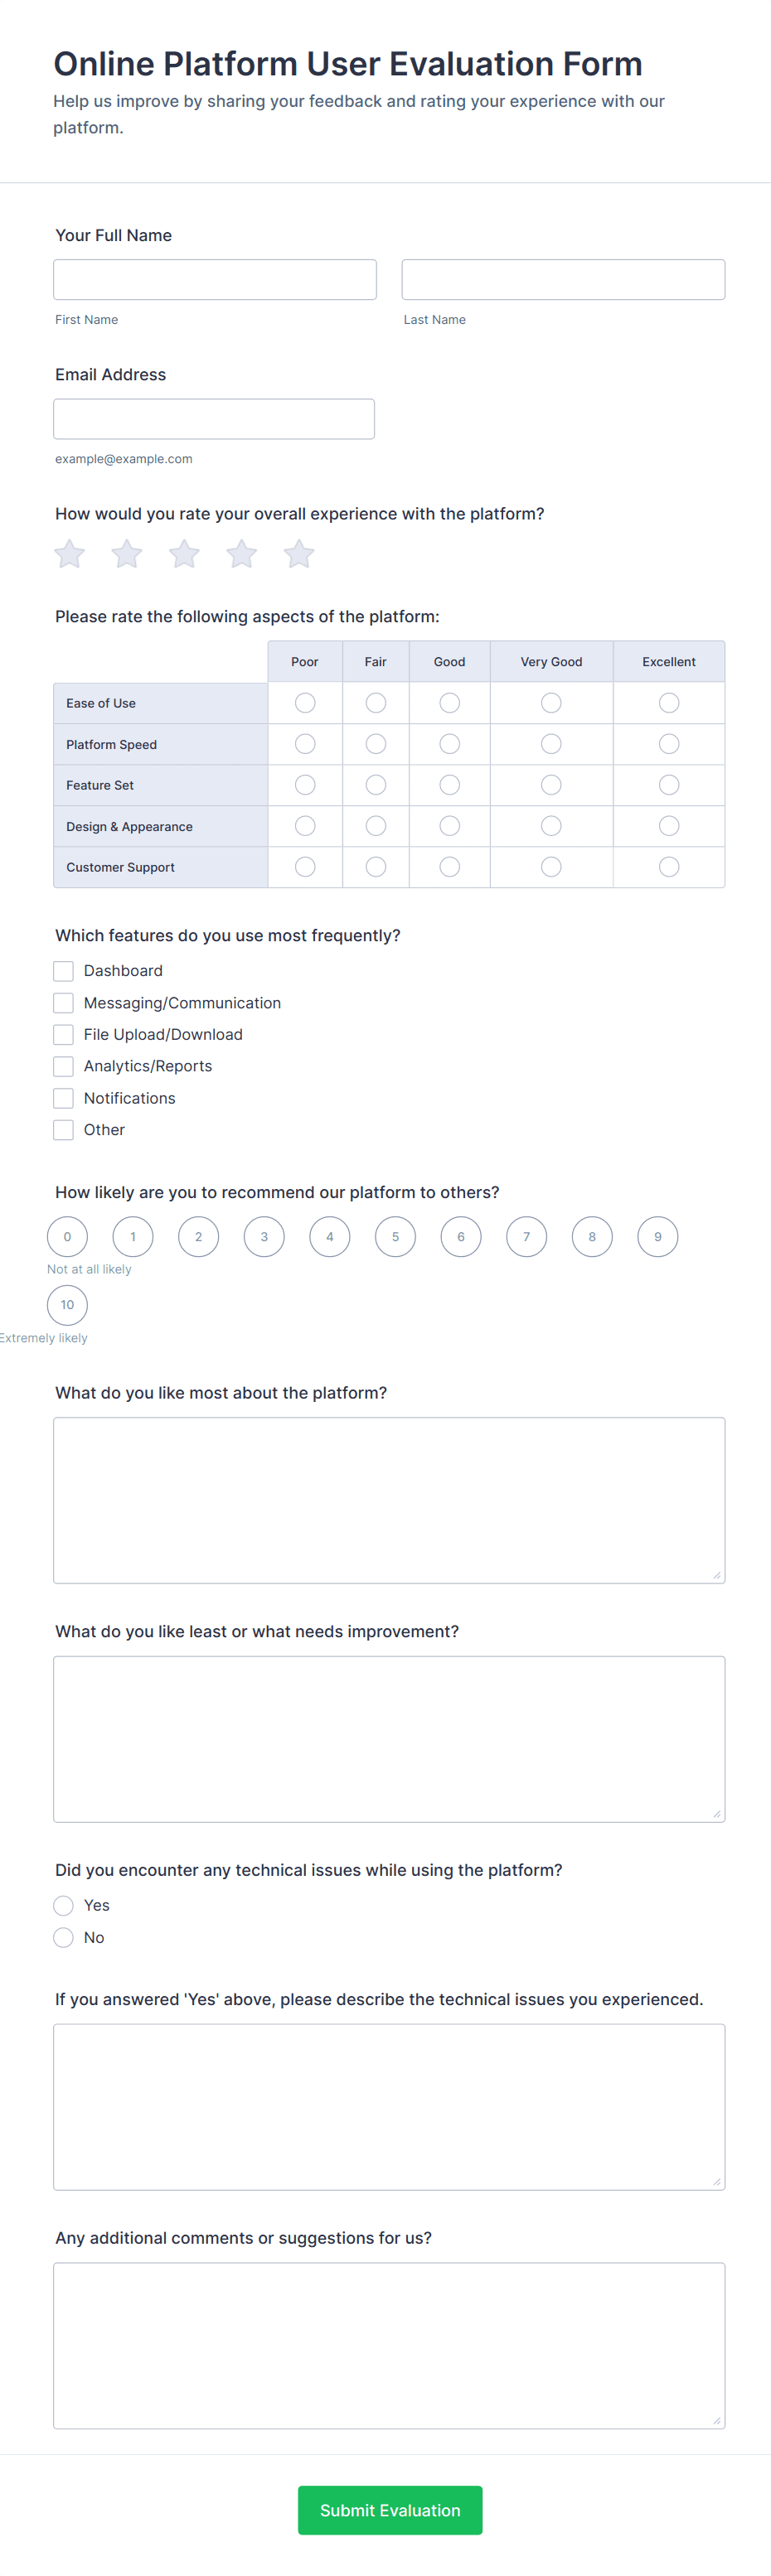Tick the Analytics/Reports checkbox
771x2576 pixels.
63,1066
